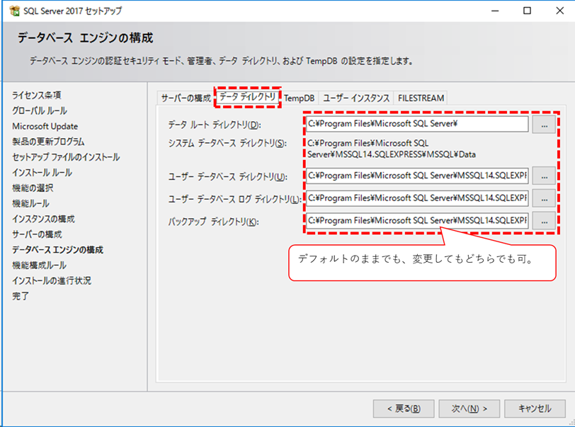Screen dimensions: 575x427
Task: Select 完了 step in sidebar
Action: click(20, 296)
